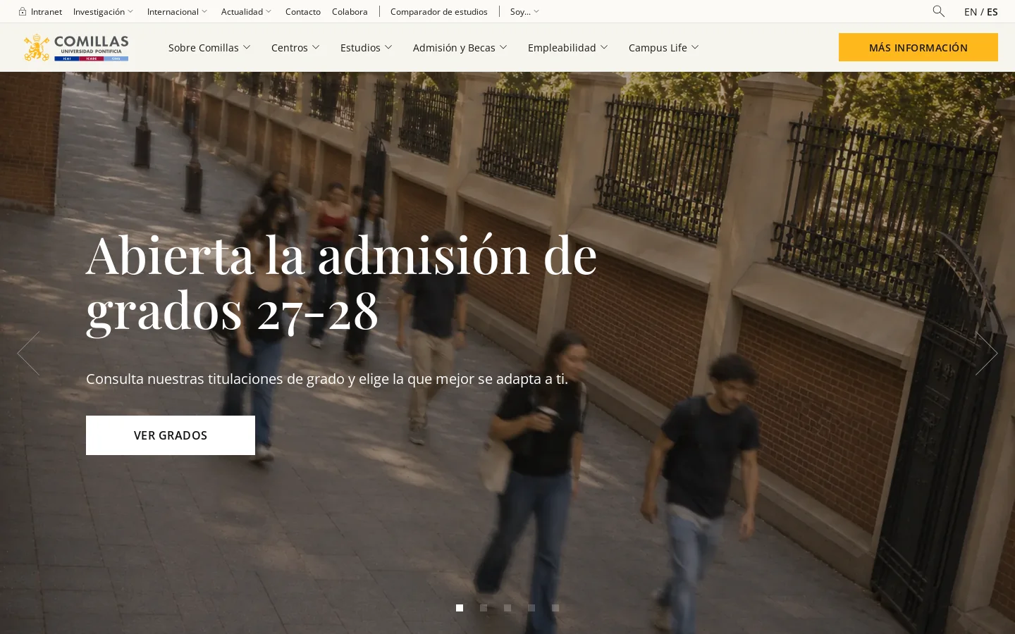Open the Soy... dropdown
The height and width of the screenshot is (634, 1015).
click(x=524, y=12)
